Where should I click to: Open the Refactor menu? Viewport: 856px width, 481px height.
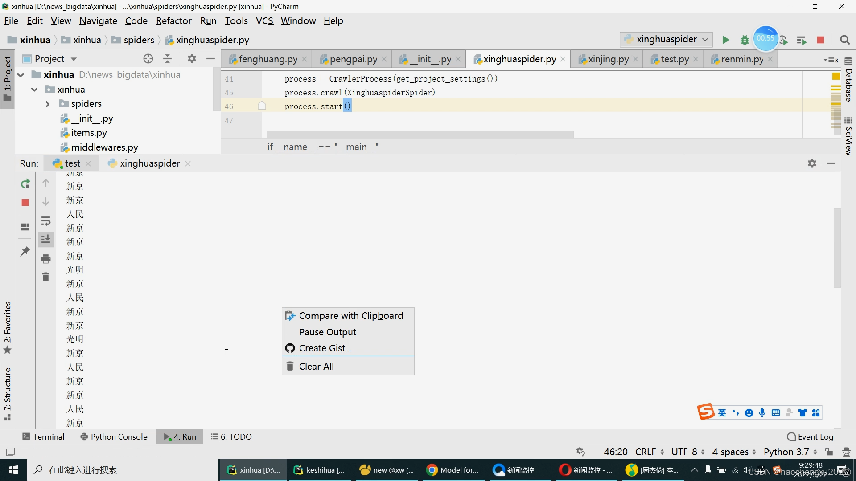[173, 21]
